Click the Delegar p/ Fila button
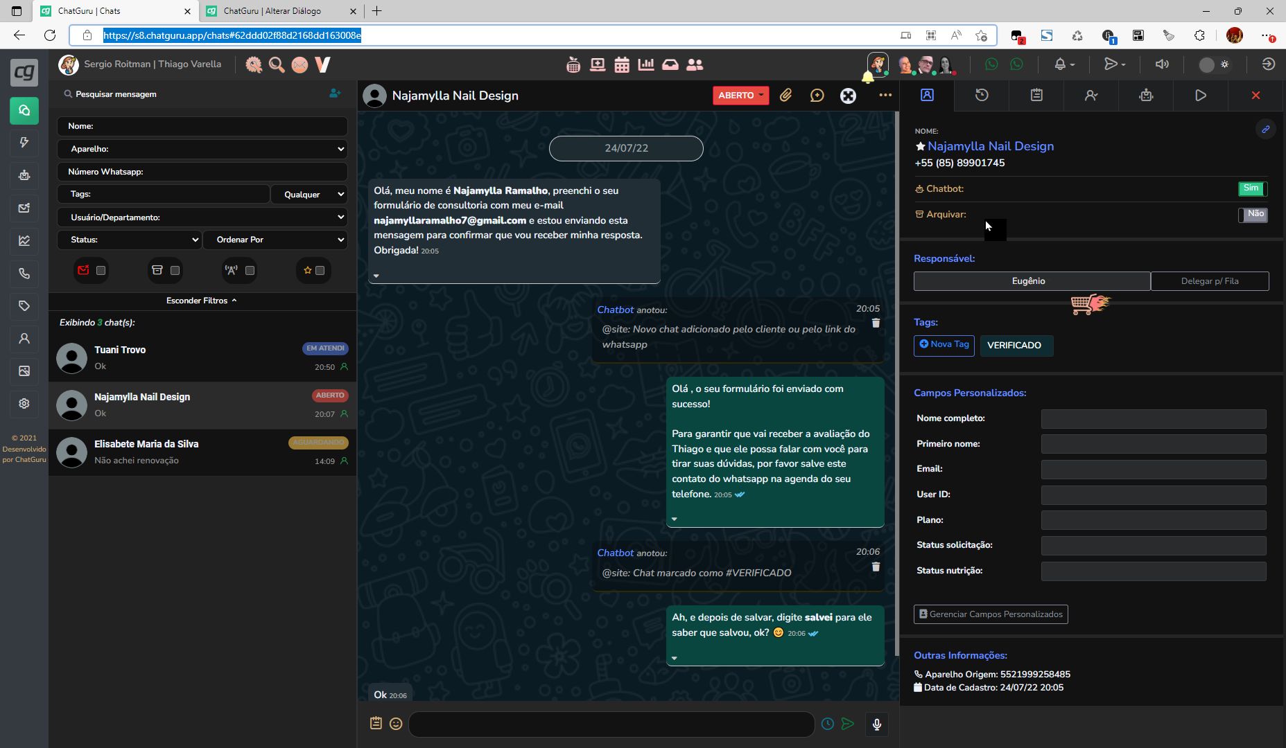 coord(1210,281)
